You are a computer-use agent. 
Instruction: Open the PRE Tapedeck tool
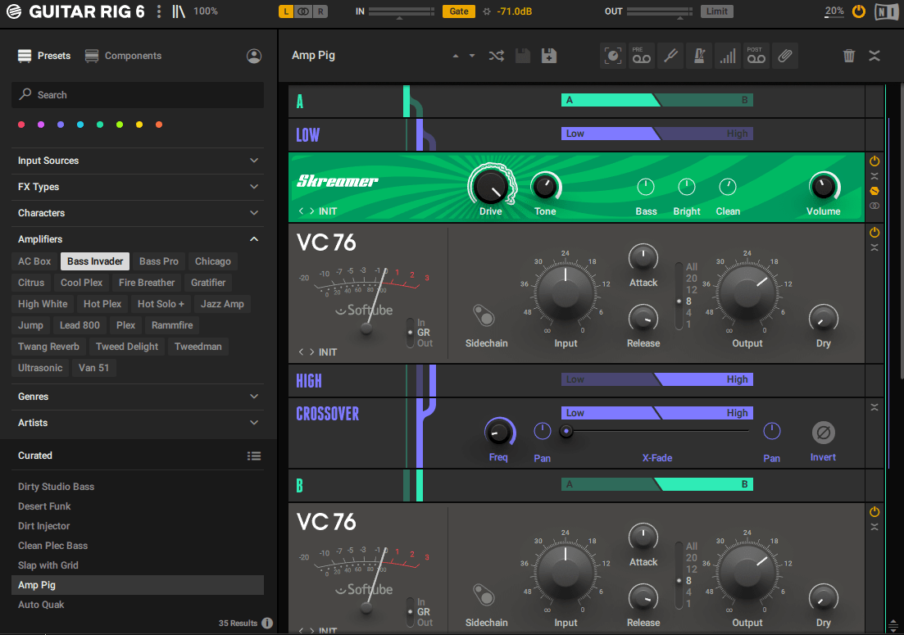pyautogui.click(x=642, y=56)
